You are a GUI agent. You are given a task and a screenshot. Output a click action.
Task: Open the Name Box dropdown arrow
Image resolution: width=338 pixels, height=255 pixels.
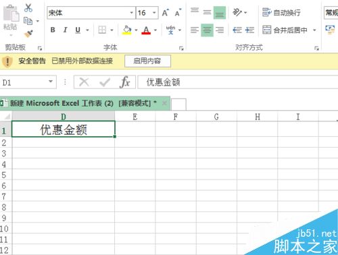(51, 82)
